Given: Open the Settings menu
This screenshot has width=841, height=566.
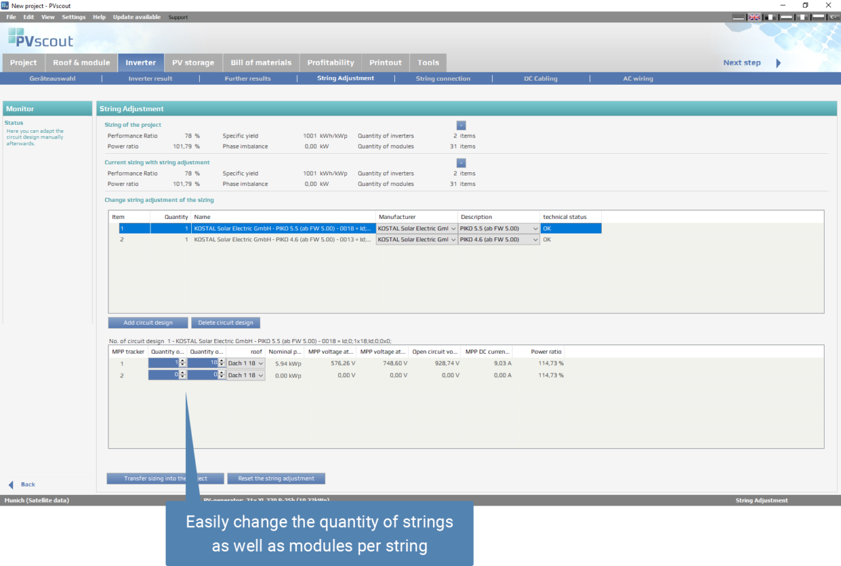Looking at the screenshot, I should (x=74, y=17).
